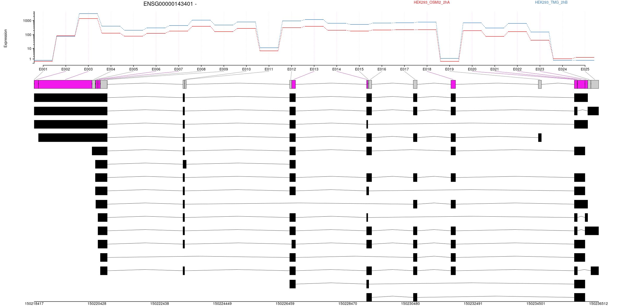Click the E019 exon label
This screenshot has height=308, width=627.
449,69
